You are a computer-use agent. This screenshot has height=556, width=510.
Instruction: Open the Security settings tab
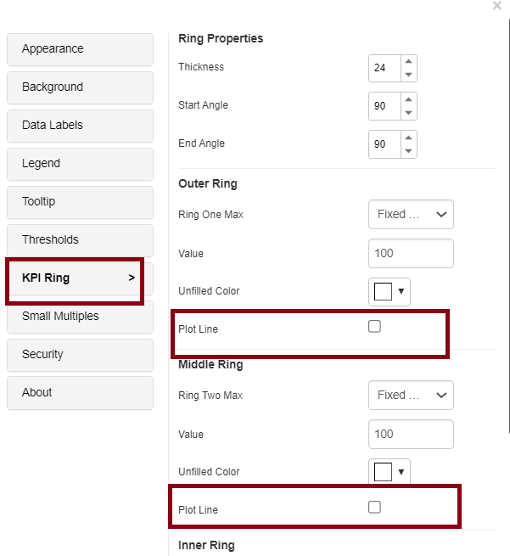[x=80, y=355]
